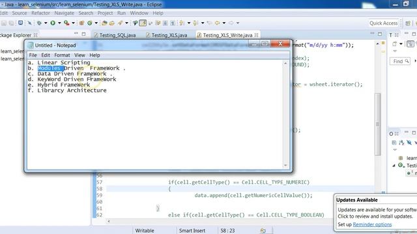417x234 pixels.
Task: Click the Back navigation yellow arrow
Action: pyautogui.click(x=217, y=23)
